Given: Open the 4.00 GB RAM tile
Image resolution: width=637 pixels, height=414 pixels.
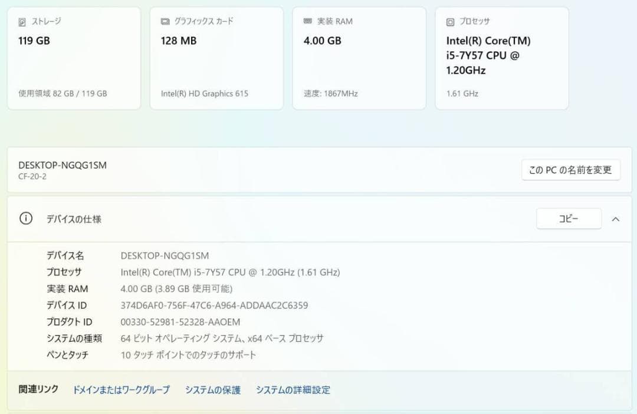Looking at the screenshot, I should [x=359, y=58].
